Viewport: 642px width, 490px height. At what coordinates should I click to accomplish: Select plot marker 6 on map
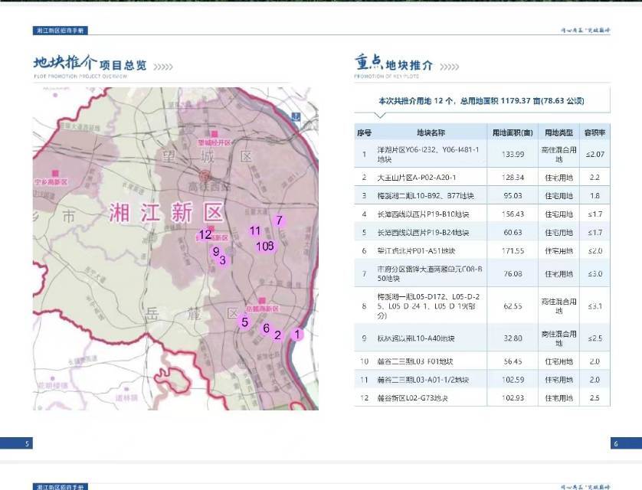[266, 328]
